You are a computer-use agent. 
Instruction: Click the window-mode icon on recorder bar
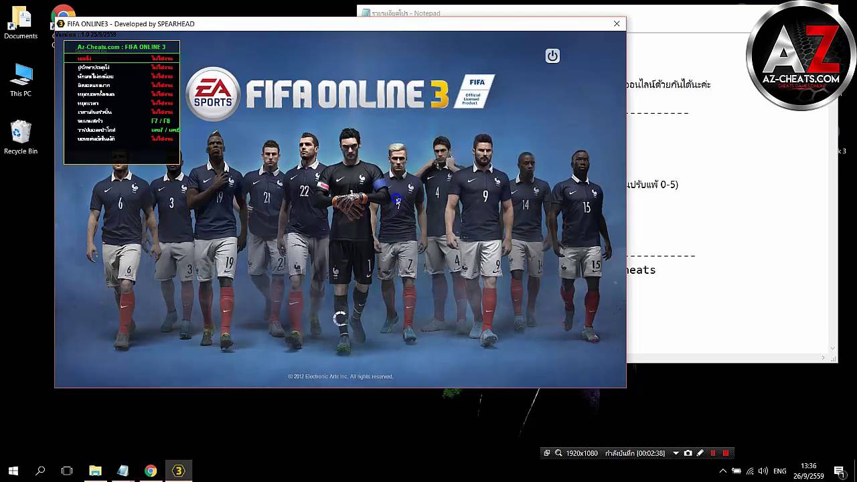(x=547, y=453)
